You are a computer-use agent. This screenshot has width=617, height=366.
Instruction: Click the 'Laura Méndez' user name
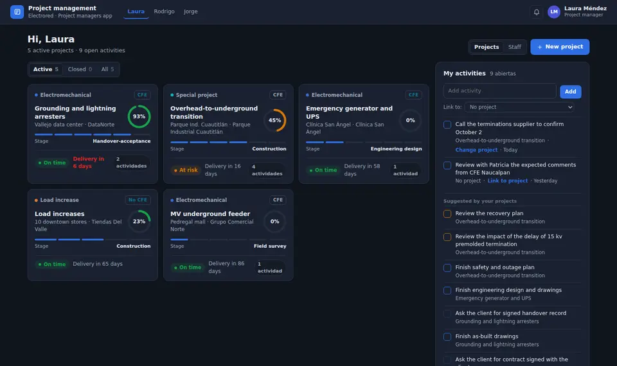(x=585, y=8)
